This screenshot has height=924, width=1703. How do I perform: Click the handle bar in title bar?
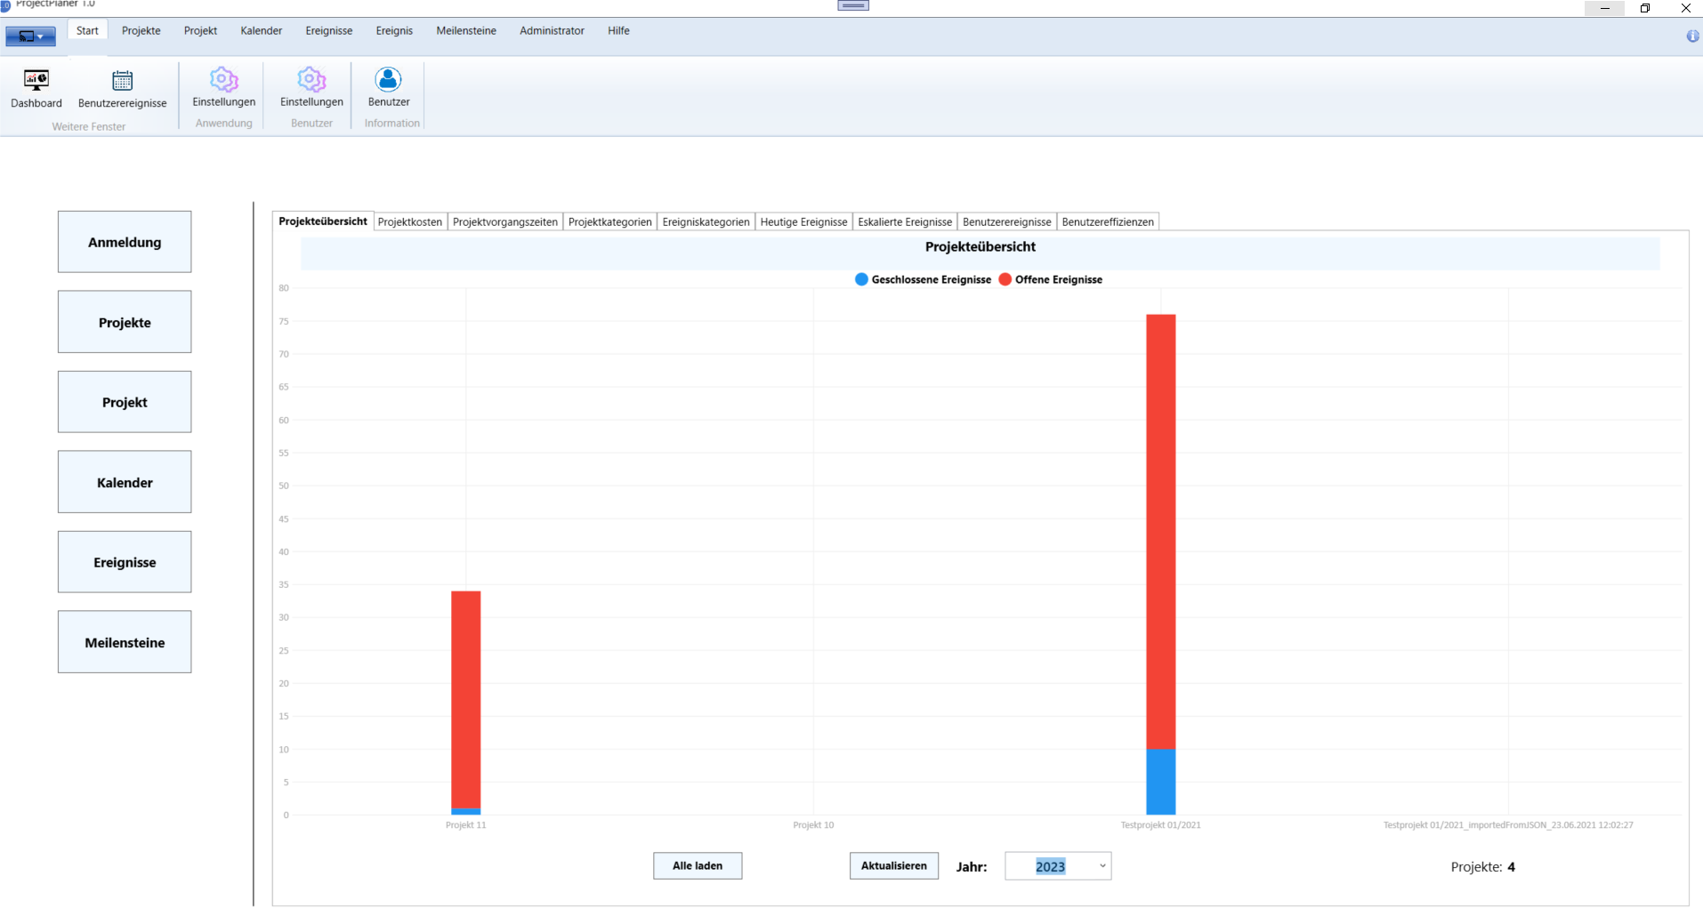click(x=853, y=5)
